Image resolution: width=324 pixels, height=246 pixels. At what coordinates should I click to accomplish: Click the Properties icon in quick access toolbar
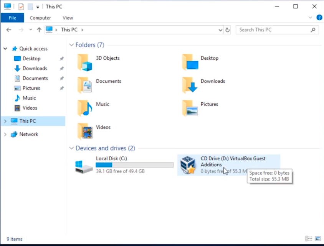[x=21, y=7]
